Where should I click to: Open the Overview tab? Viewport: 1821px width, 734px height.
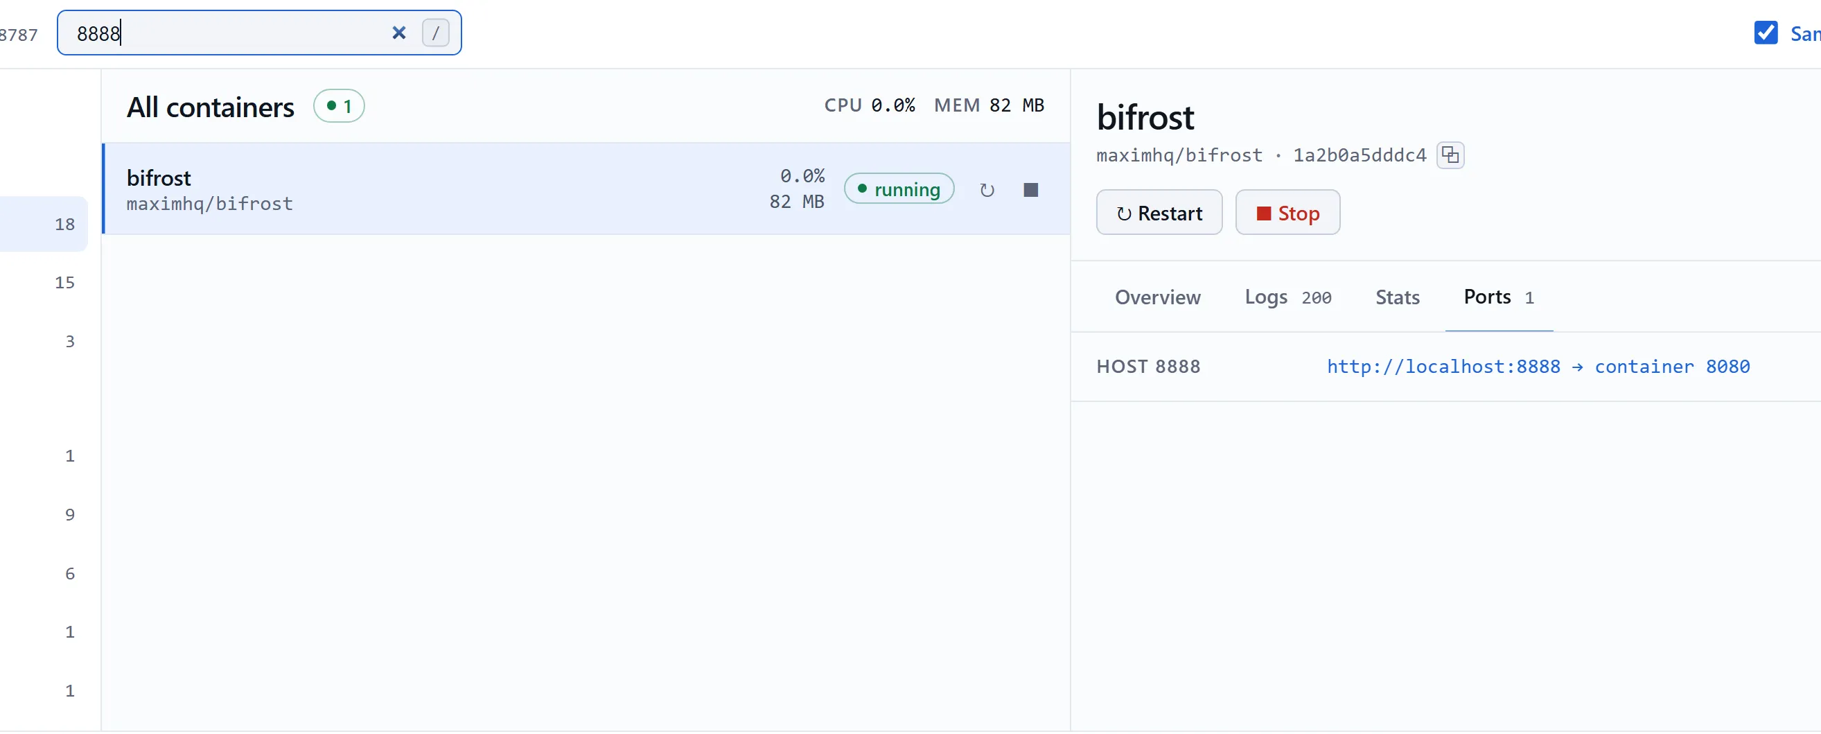[1157, 297]
